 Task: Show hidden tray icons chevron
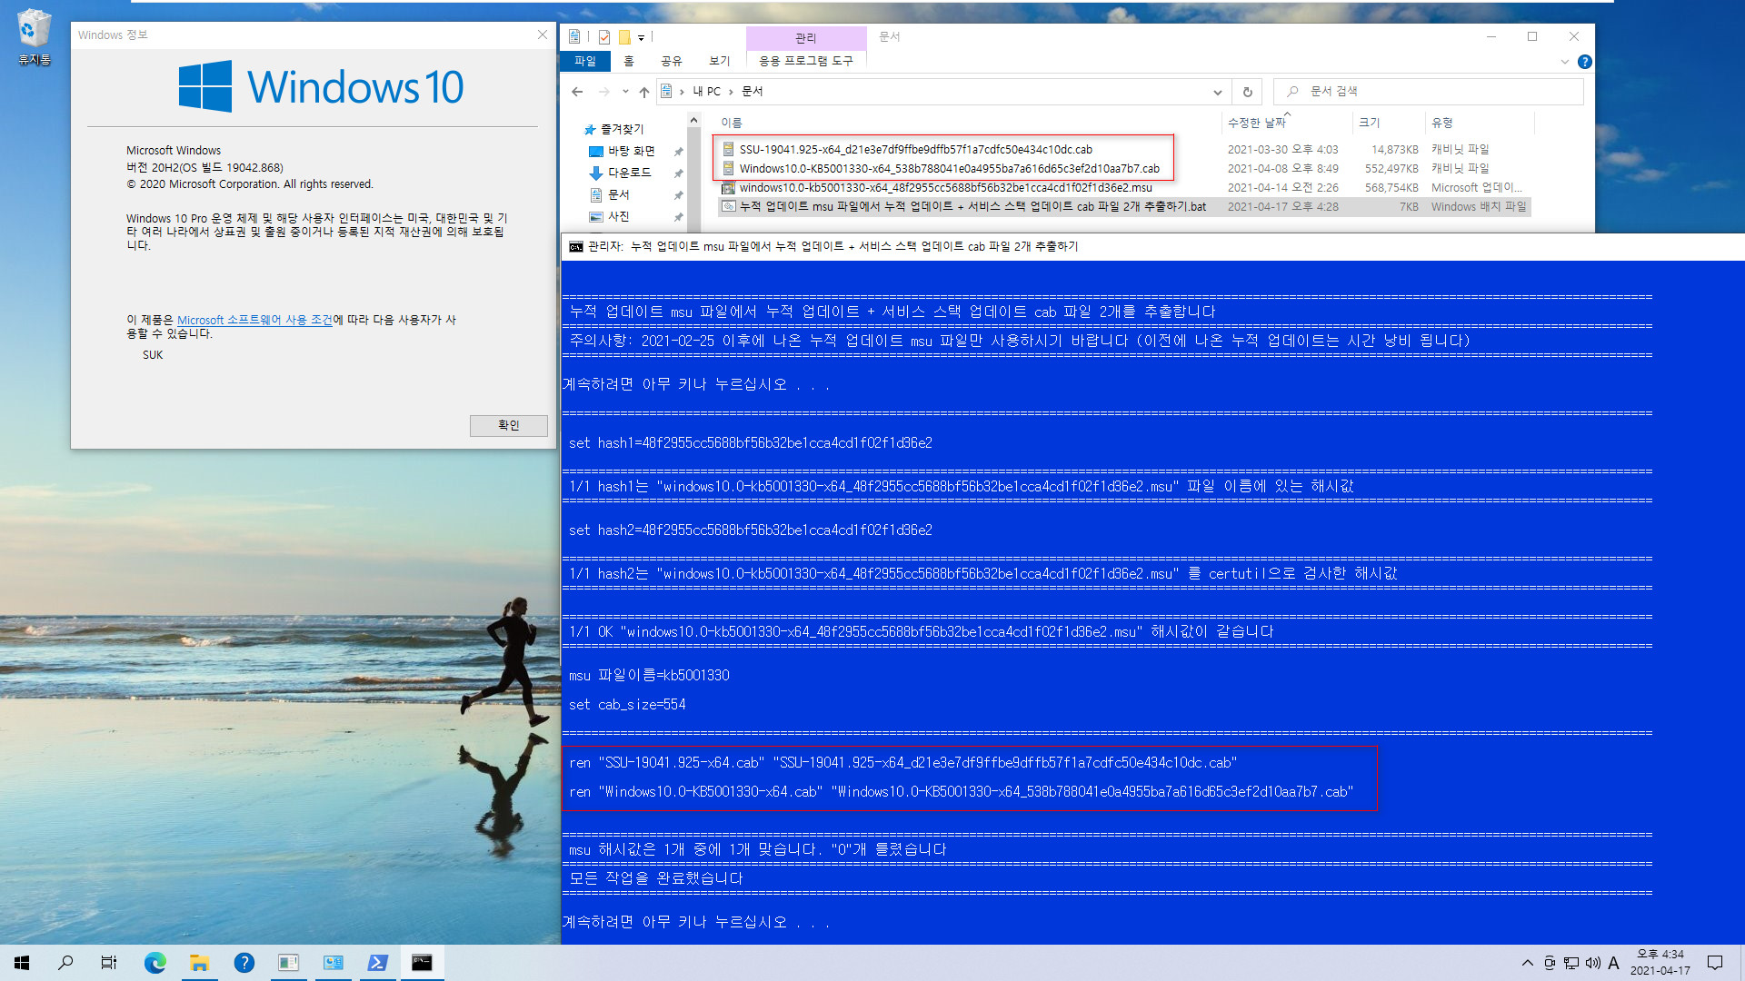pos(1528,963)
